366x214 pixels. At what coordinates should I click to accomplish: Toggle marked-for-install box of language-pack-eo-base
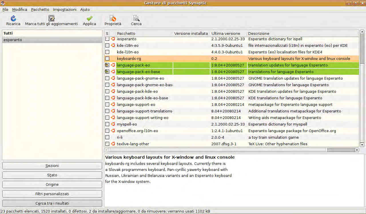(107, 72)
